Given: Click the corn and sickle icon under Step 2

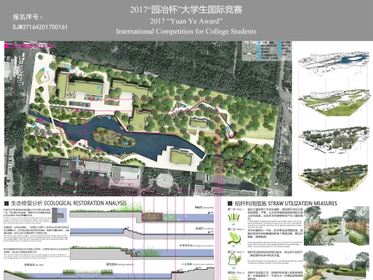Looking at the screenshot, I should [234, 238].
